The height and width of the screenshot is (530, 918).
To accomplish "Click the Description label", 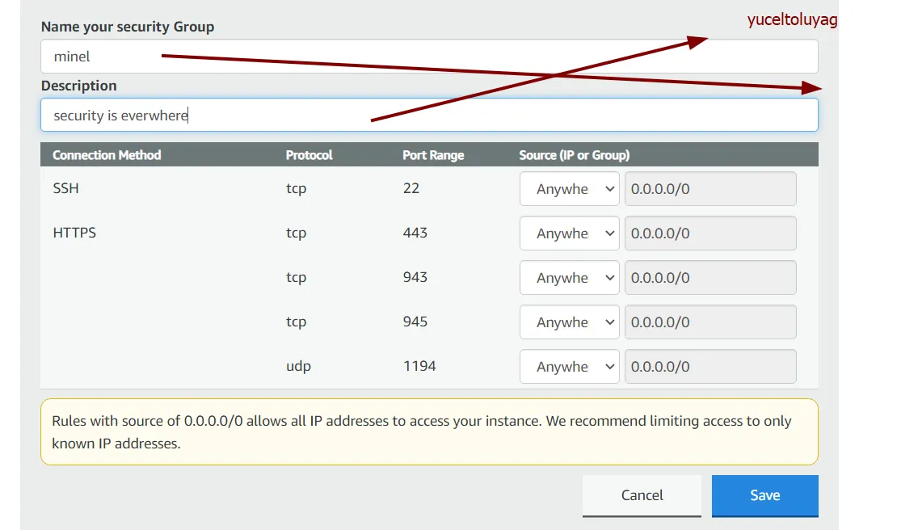I will point(79,86).
